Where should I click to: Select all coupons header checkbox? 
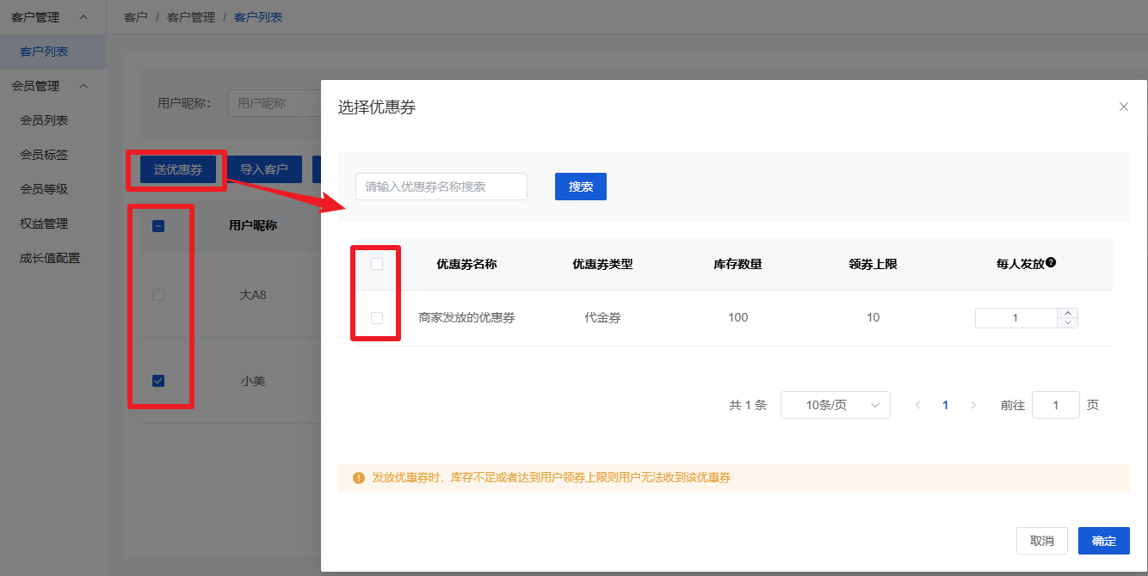pyautogui.click(x=377, y=264)
